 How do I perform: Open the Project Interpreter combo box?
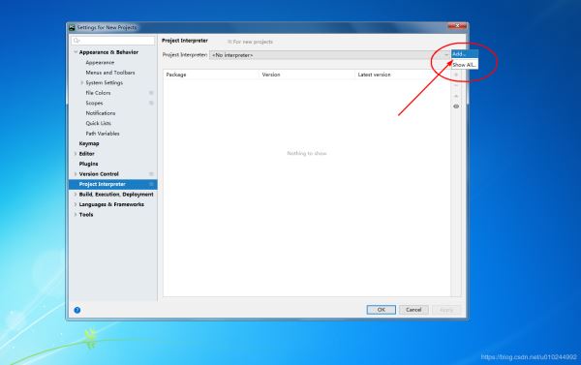[x=330, y=55]
